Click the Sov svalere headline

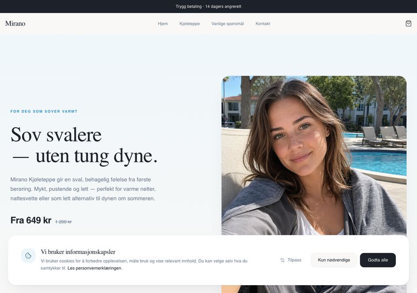click(84, 145)
